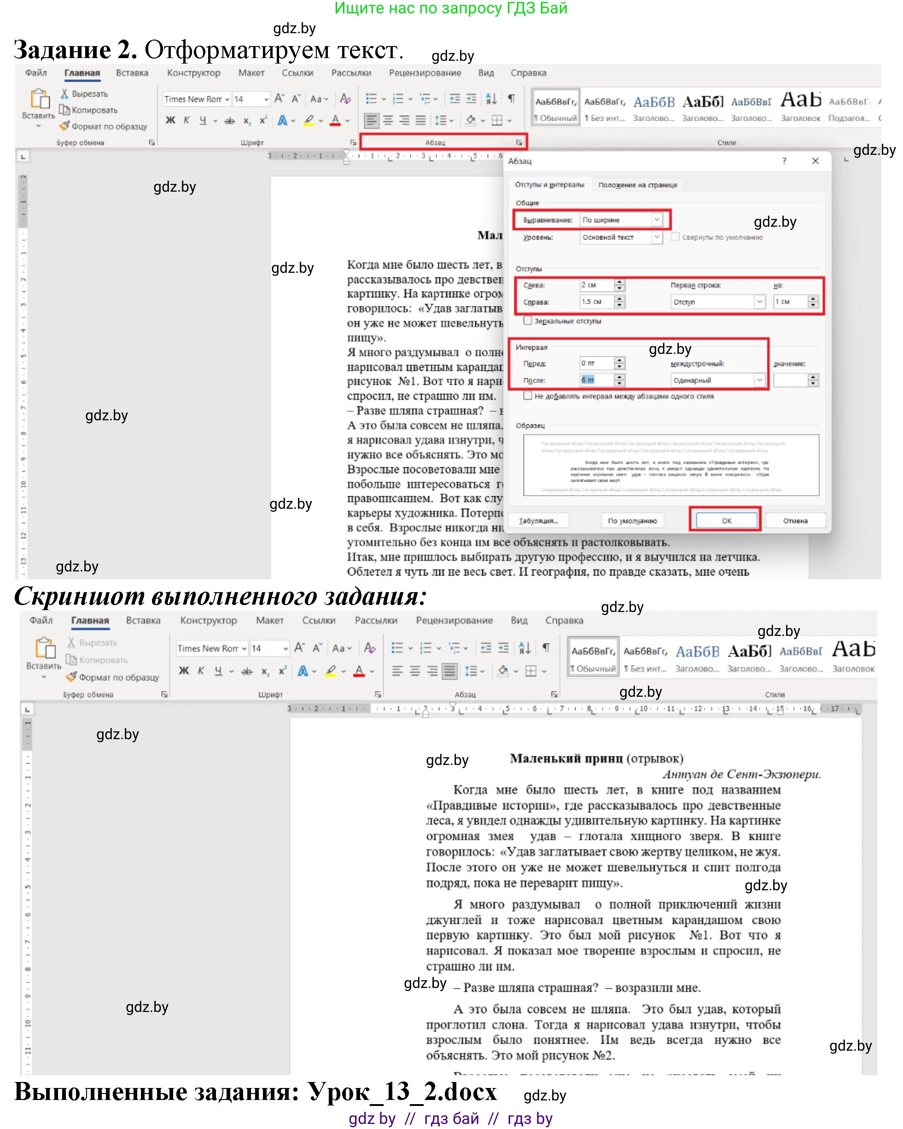Toggle the Свернуты по умолчанию checkbox

(676, 237)
